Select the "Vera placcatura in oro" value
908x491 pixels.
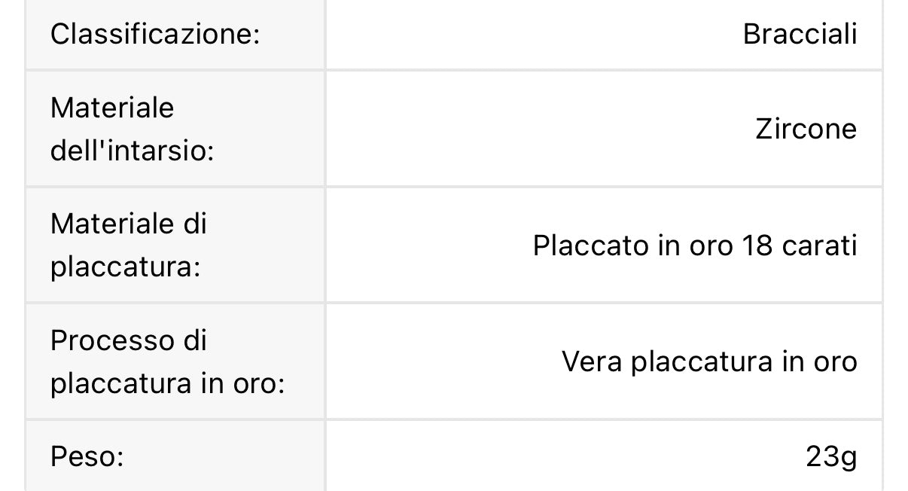click(708, 362)
